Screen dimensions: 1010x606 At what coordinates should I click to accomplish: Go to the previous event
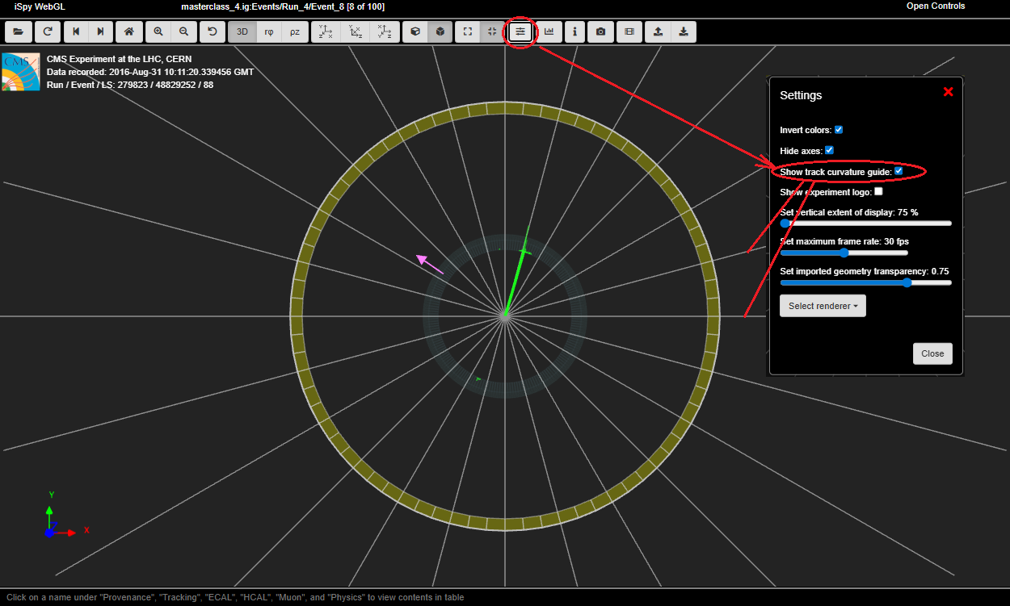click(76, 32)
